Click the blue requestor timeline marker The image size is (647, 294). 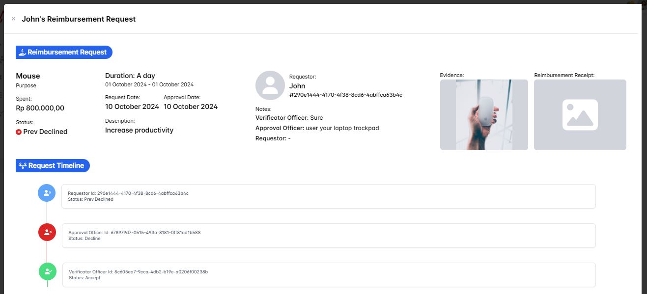47,193
